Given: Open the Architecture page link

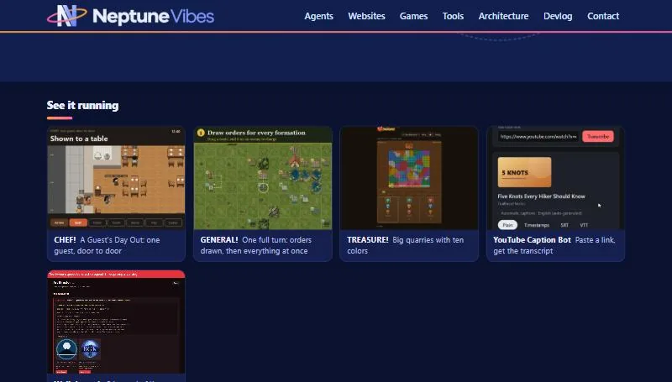Looking at the screenshot, I should pos(503,16).
